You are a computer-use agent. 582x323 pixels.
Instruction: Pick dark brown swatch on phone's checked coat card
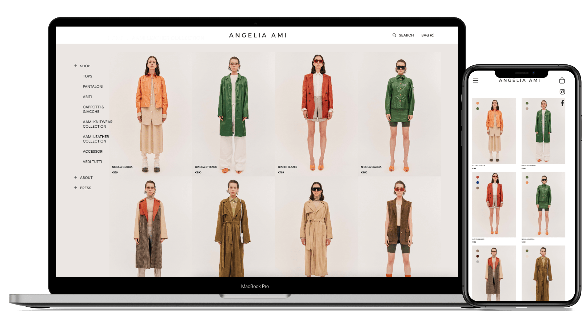tap(478, 256)
